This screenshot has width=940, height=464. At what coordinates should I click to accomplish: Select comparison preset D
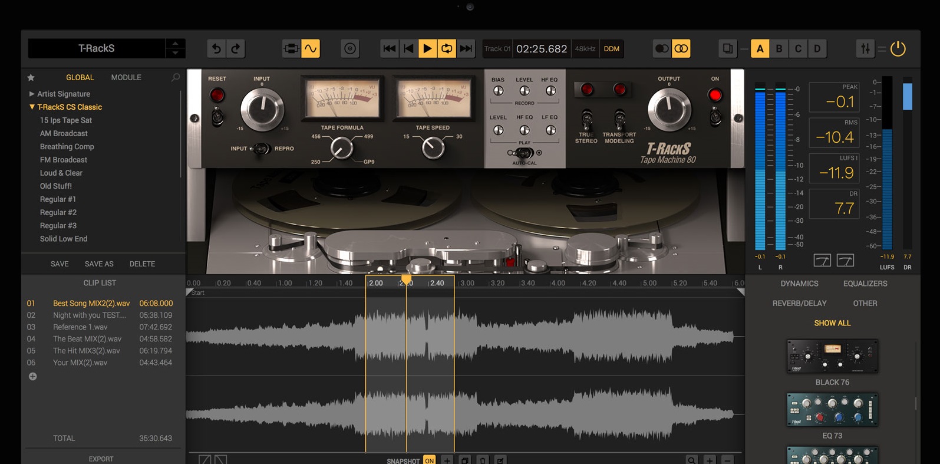[x=817, y=48]
